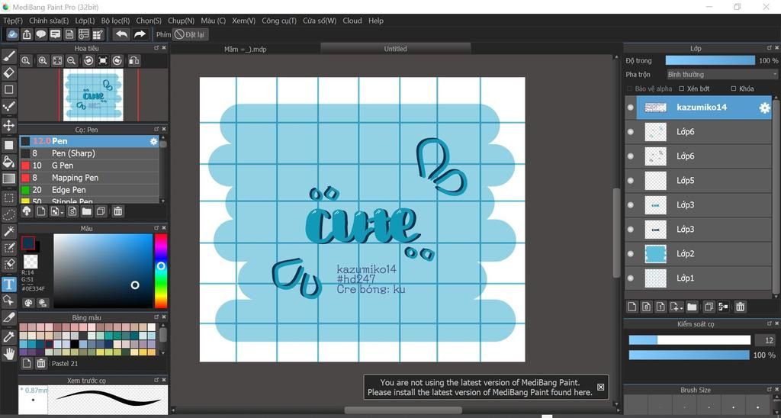Select the Bucket fill tool
This screenshot has height=418, width=781.
(9, 162)
